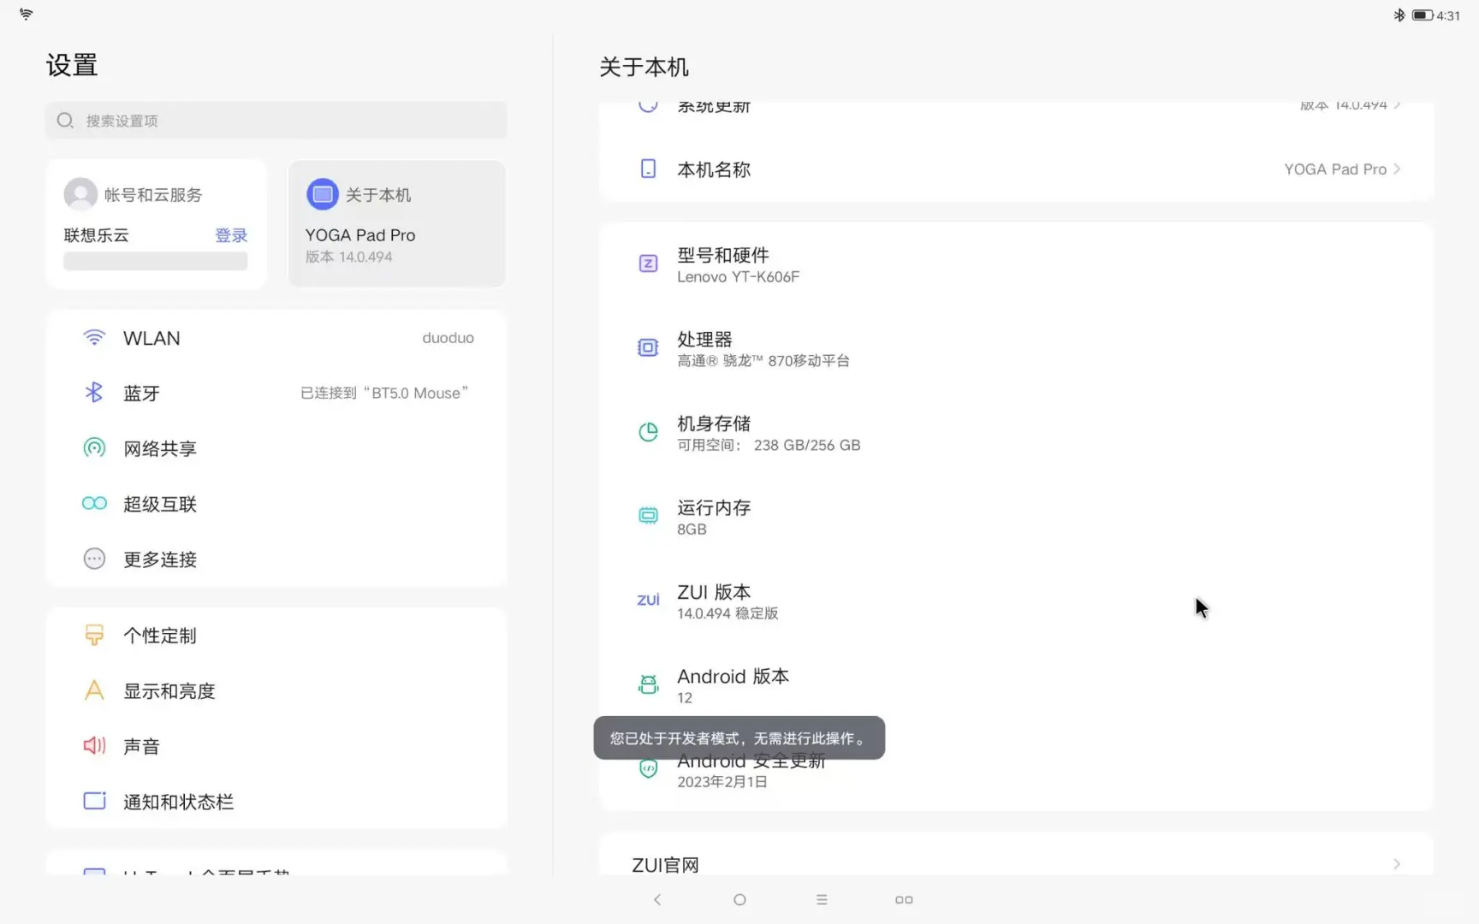Screen dimensions: 1479x924
Task: Open the 通知和状态栏 settings
Action: (x=276, y=801)
